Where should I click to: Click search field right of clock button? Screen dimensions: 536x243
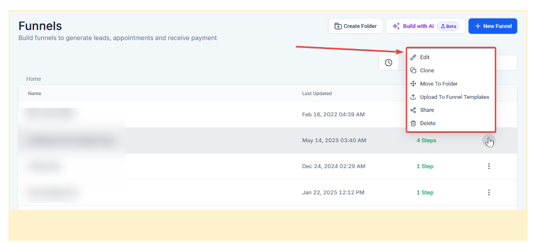point(506,63)
